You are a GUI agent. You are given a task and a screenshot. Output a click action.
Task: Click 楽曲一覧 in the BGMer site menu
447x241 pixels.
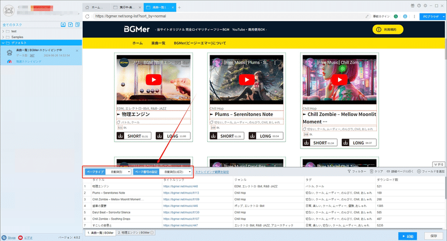[158, 44]
